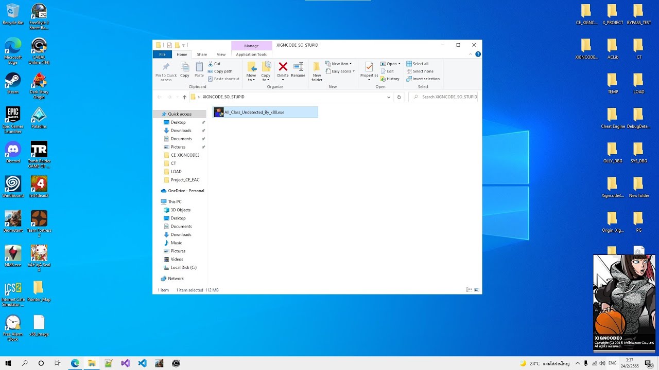The height and width of the screenshot is (370, 659).
Task: Click Invert selection in the ribbon
Action: click(423, 79)
